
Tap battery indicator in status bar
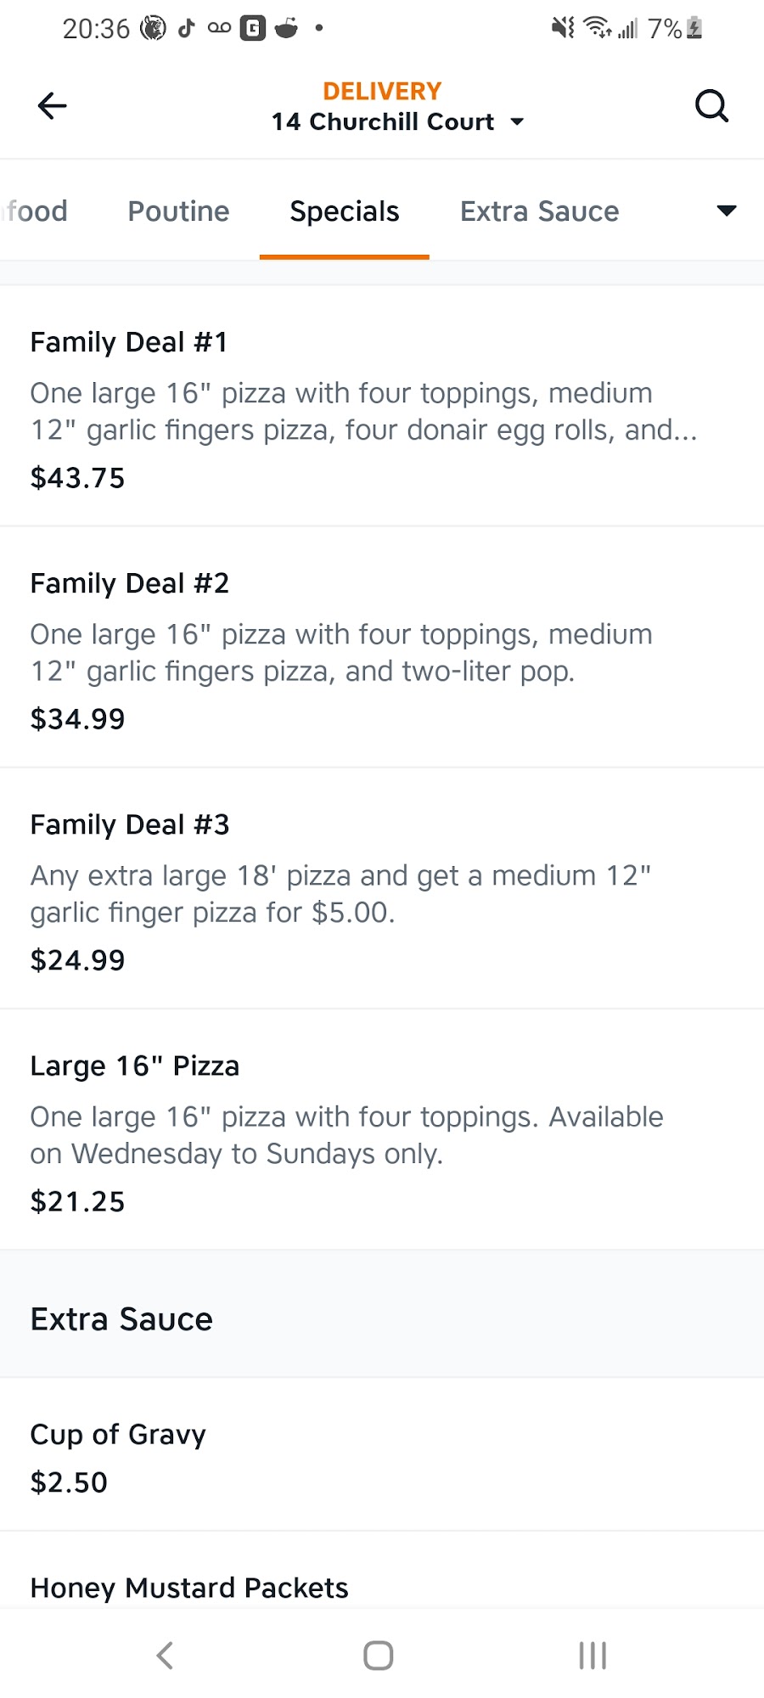tap(694, 29)
